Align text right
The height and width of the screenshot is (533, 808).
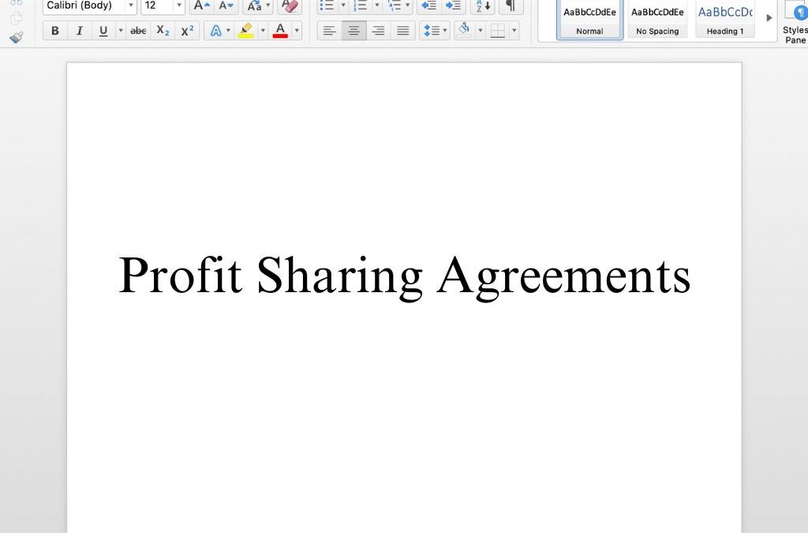(378, 31)
